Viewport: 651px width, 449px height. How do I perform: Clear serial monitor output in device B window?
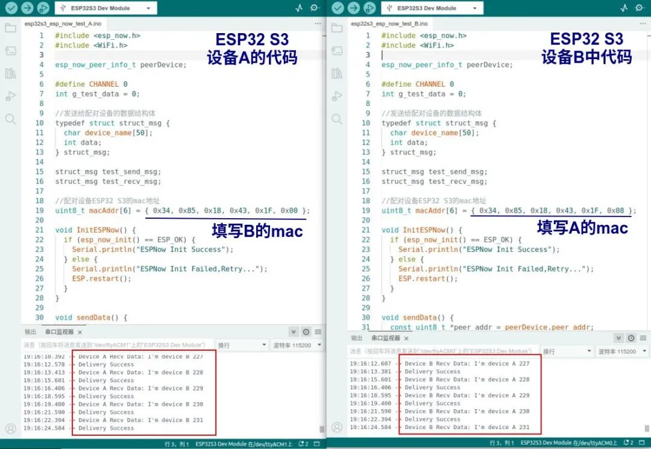643,338
